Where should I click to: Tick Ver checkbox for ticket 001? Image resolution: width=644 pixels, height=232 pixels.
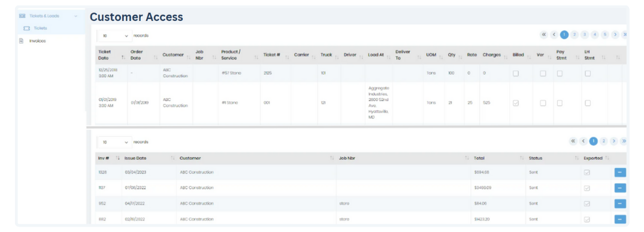point(543,103)
